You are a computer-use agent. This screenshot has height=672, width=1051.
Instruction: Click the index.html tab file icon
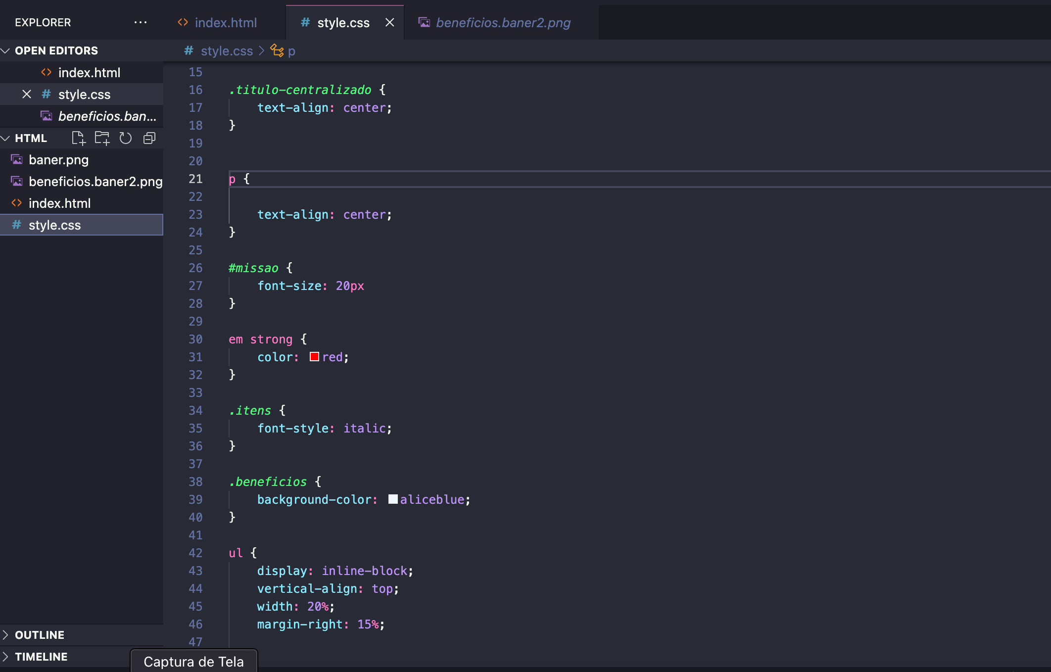pyautogui.click(x=183, y=22)
